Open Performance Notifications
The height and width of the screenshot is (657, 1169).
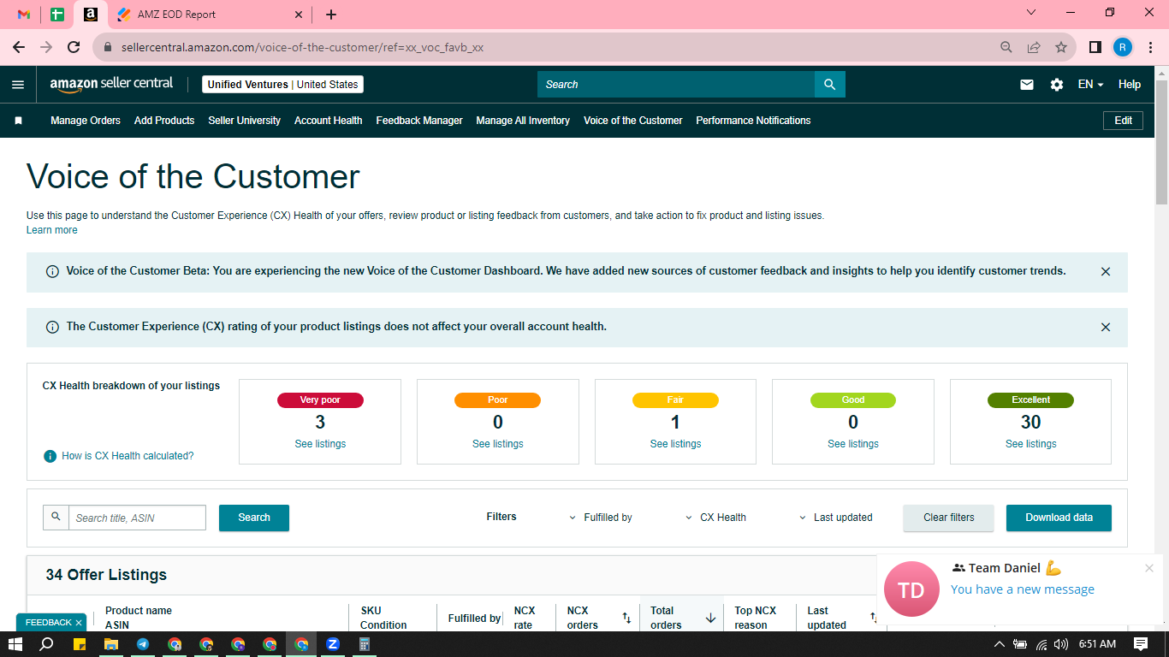(753, 121)
